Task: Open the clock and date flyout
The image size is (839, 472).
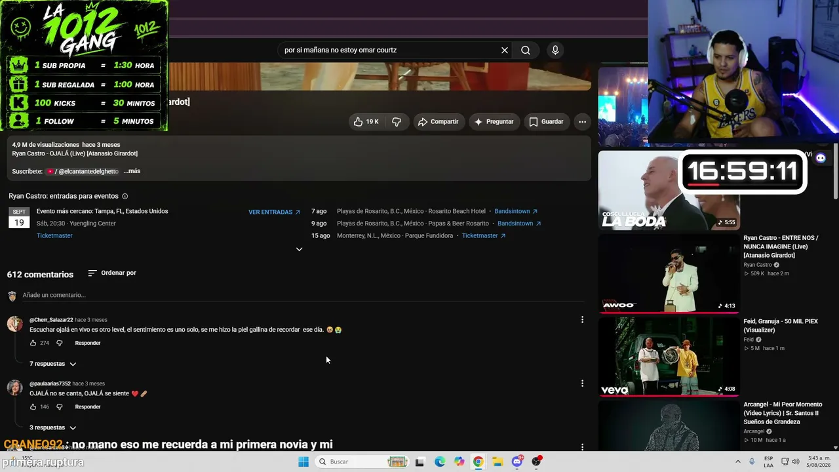Action: click(819, 462)
